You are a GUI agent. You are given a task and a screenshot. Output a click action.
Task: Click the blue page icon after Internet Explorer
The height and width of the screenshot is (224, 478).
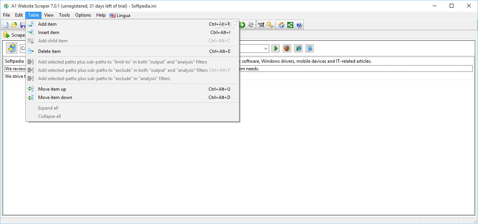[310, 48]
